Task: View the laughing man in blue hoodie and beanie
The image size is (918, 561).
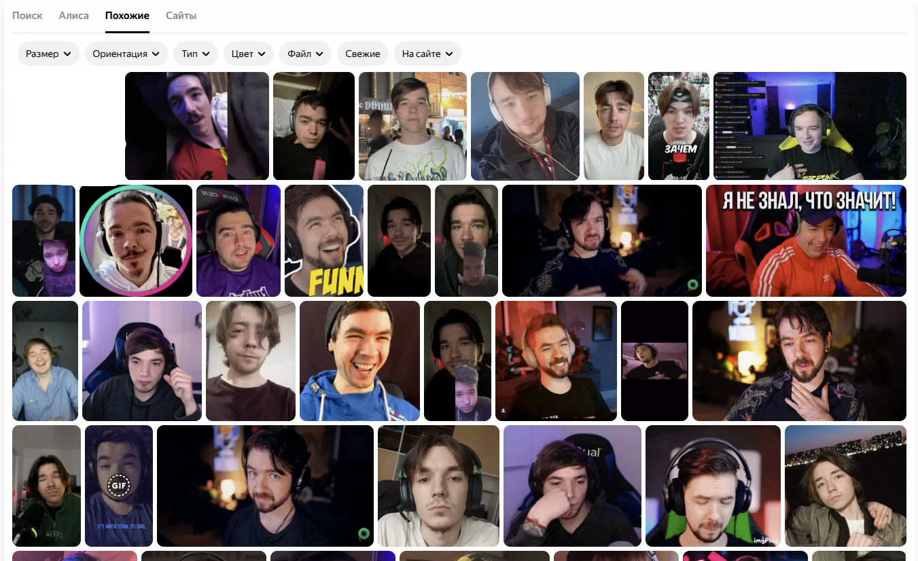Action: (x=359, y=361)
